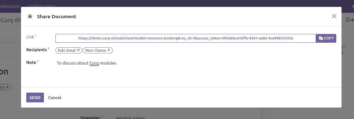Click the Recipients label

pyautogui.click(x=37, y=50)
